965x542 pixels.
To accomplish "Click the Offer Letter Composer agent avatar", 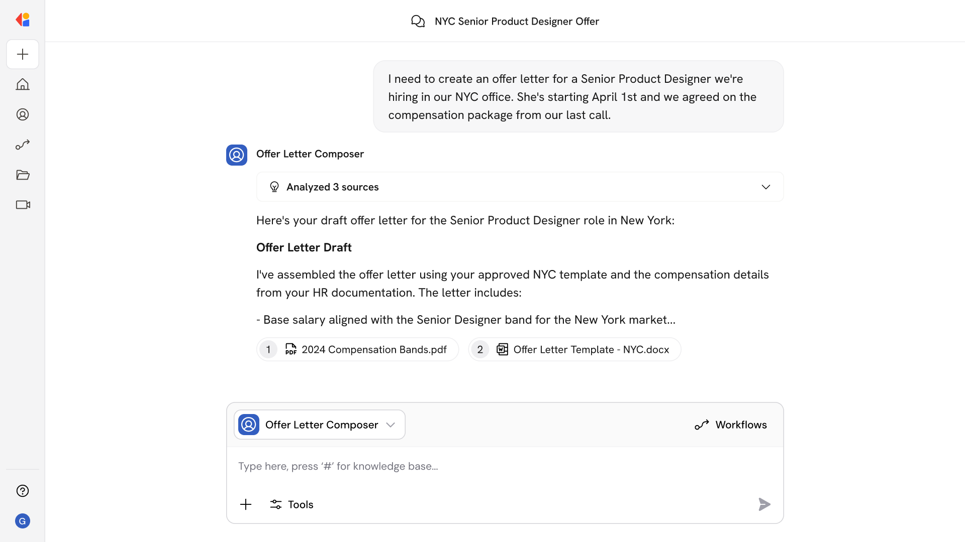I will (236, 155).
